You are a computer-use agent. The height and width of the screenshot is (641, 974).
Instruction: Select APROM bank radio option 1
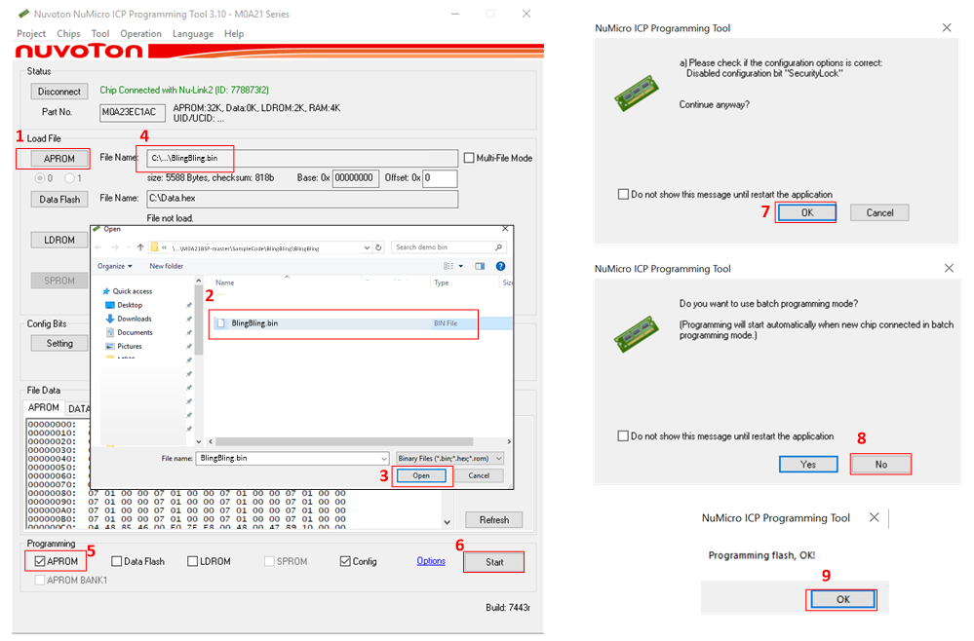click(x=69, y=178)
